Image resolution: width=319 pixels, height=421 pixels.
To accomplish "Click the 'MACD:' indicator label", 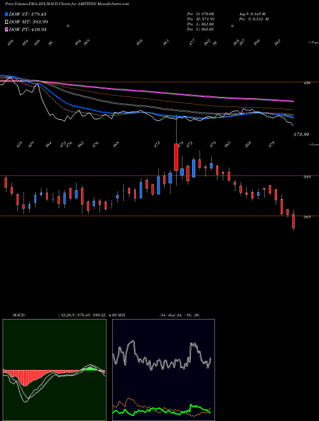I will point(19,315).
